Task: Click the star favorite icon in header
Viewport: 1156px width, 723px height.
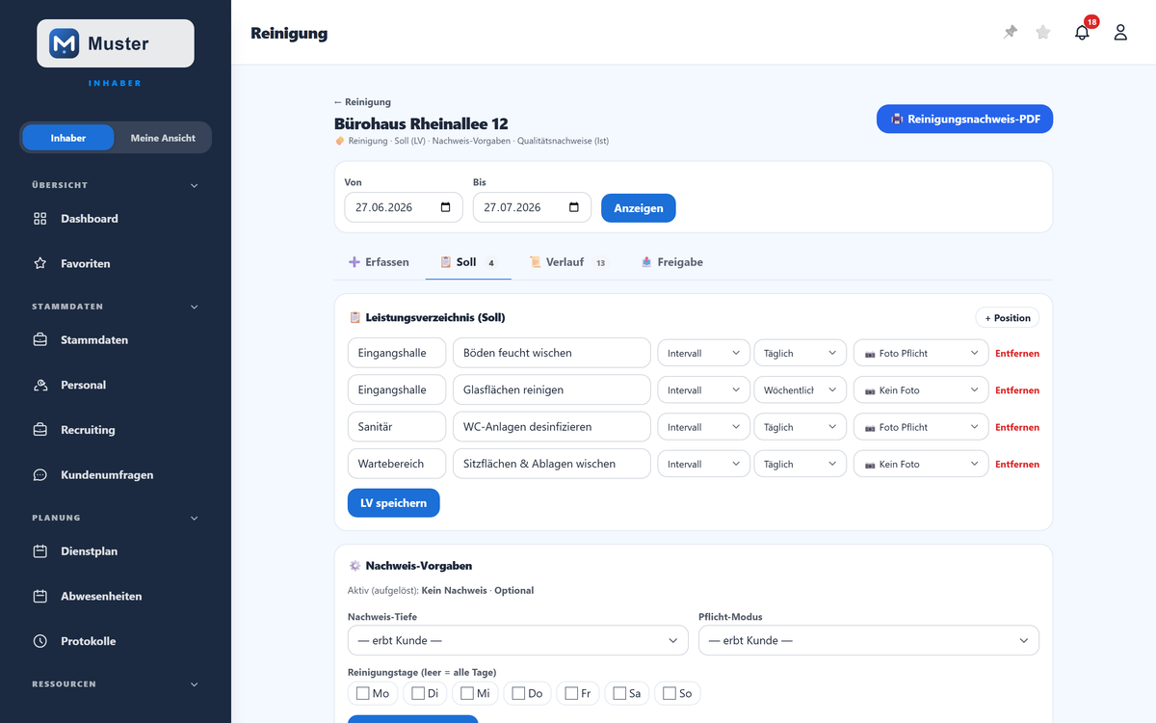Action: (1043, 32)
